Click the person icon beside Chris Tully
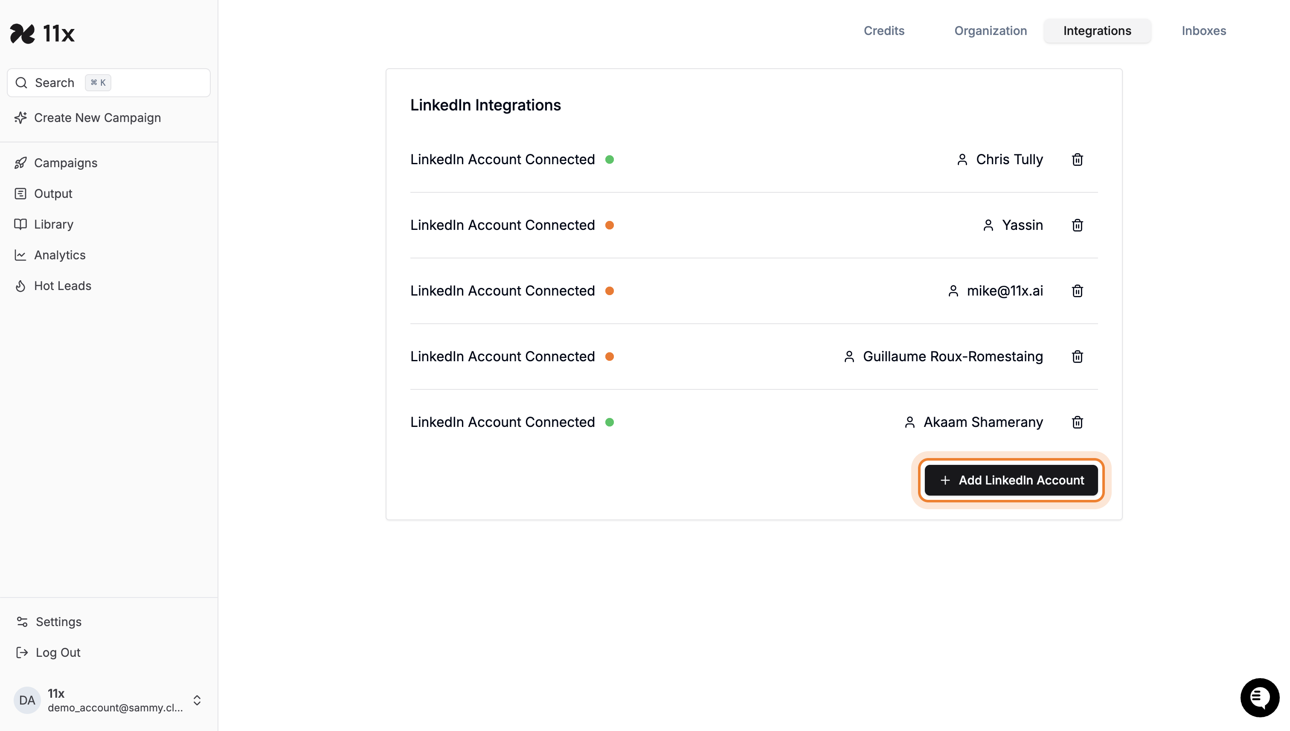The height and width of the screenshot is (731, 1290). [962, 159]
